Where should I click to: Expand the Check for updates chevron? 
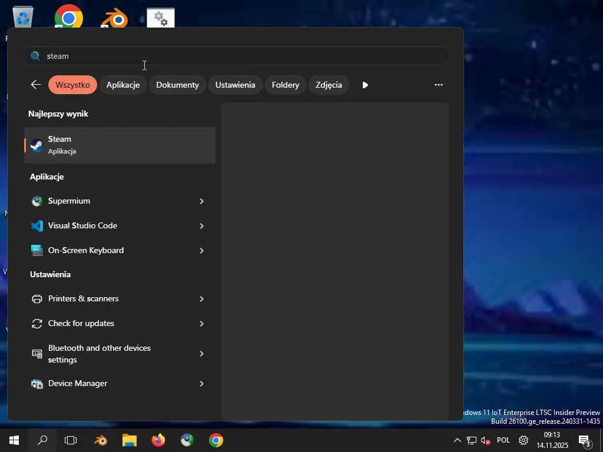click(x=201, y=324)
